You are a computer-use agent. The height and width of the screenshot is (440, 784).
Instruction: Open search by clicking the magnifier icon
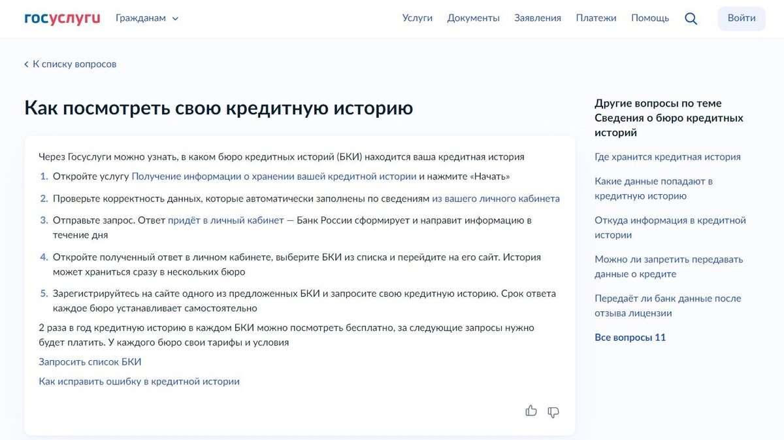tap(691, 18)
